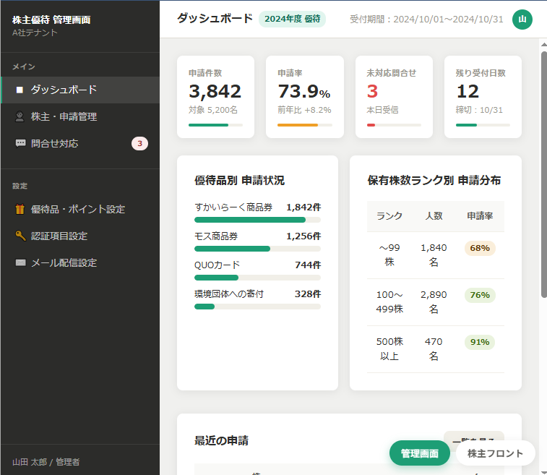Click 山田 太郎 / 管理者 at sidebar bottom
This screenshot has height=475, width=547.
pyautogui.click(x=46, y=462)
